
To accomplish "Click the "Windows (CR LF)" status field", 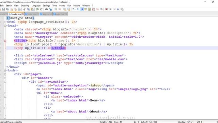I will point(186,122).
